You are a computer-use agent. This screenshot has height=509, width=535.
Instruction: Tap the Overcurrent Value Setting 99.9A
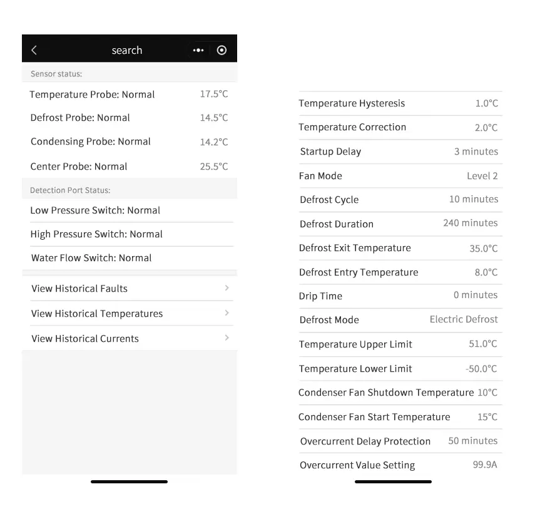(484, 465)
